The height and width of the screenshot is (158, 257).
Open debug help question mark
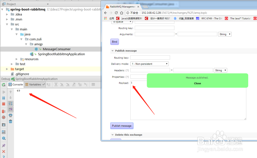(x=4, y=157)
